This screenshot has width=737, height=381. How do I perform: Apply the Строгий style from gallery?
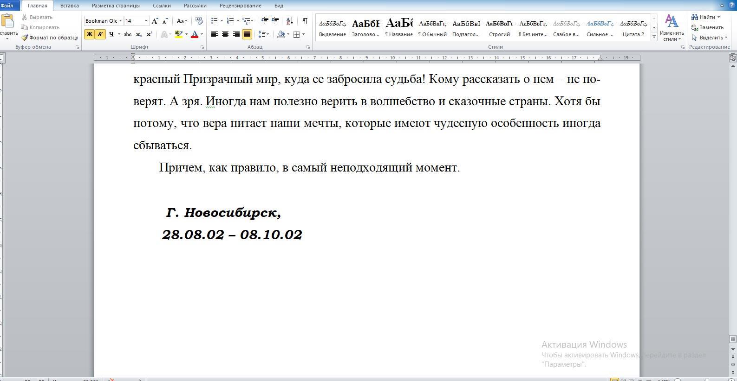[x=499, y=28]
